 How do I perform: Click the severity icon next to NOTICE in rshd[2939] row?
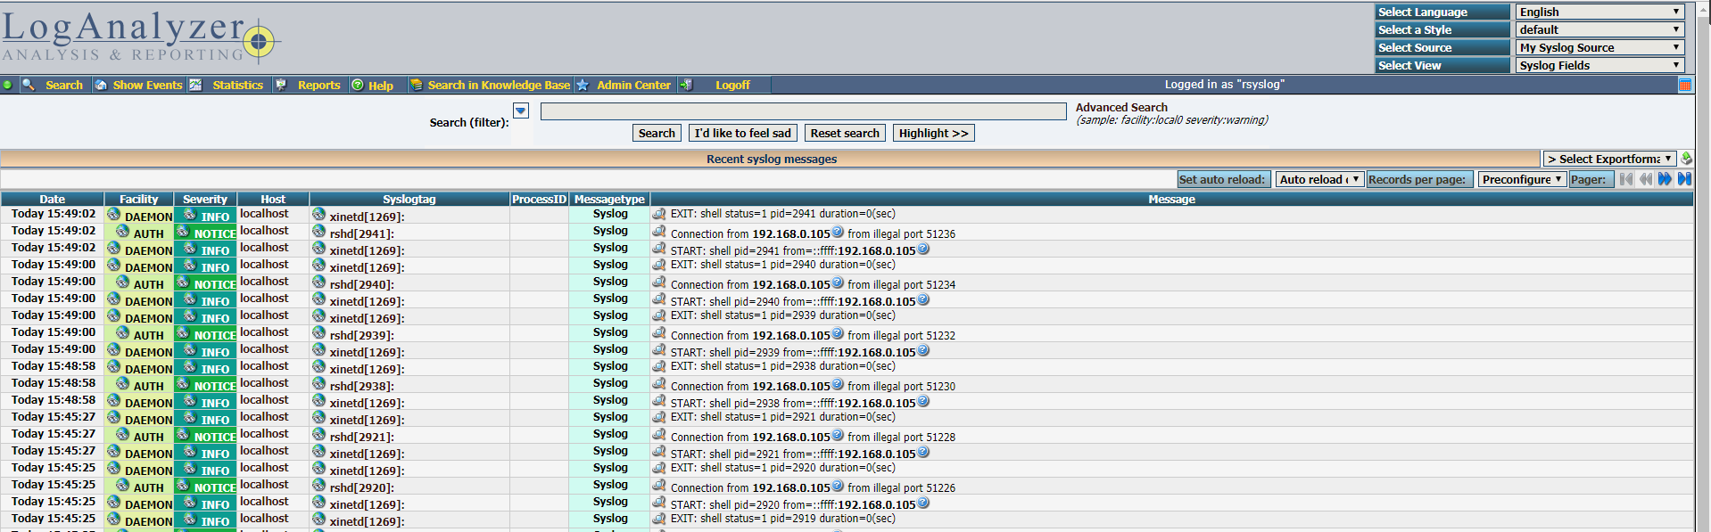(183, 333)
